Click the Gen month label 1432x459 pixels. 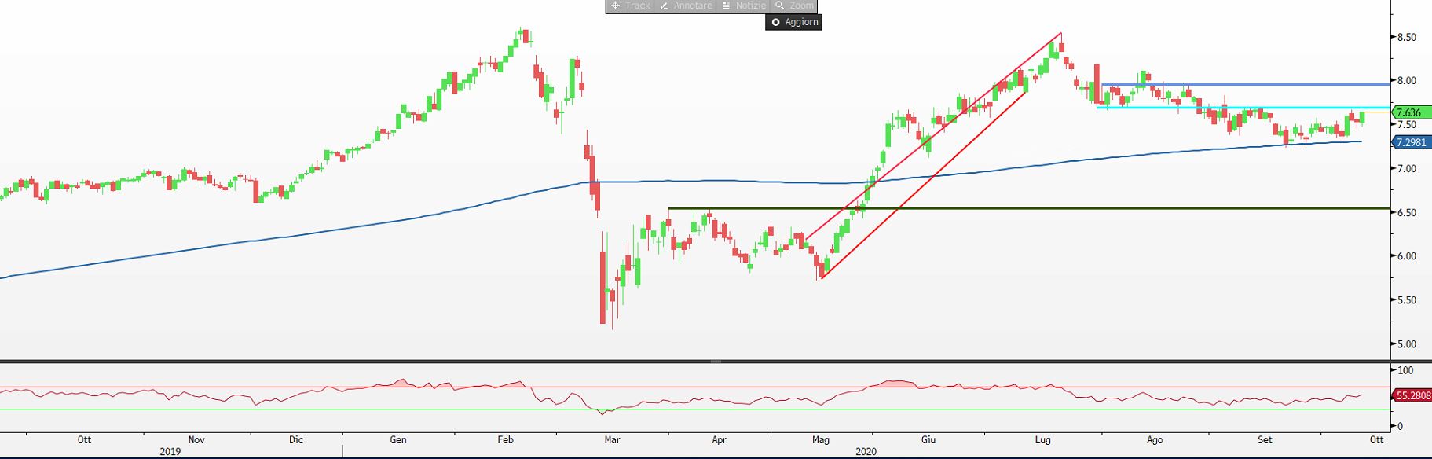(398, 440)
